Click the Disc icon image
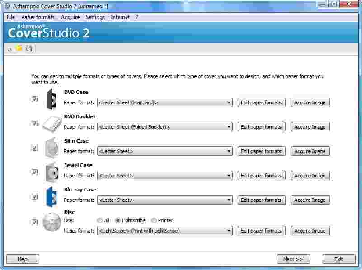Image resolution: width=362 pixels, height=270 pixels. [52, 222]
